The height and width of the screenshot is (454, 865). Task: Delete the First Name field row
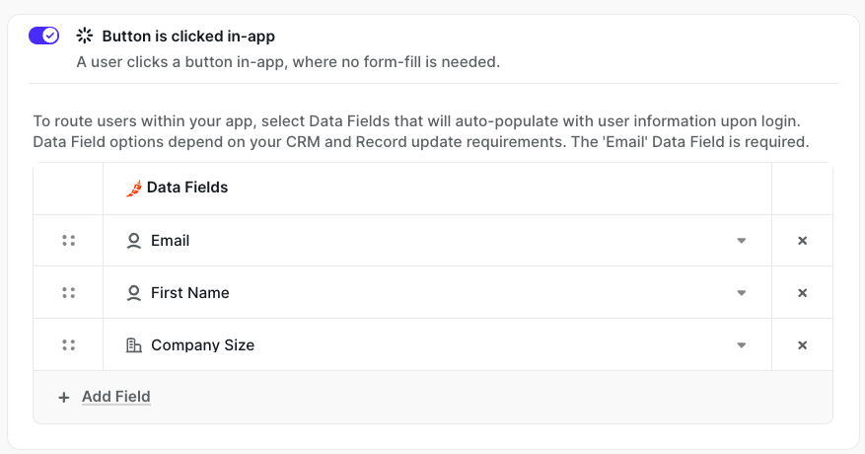click(802, 293)
